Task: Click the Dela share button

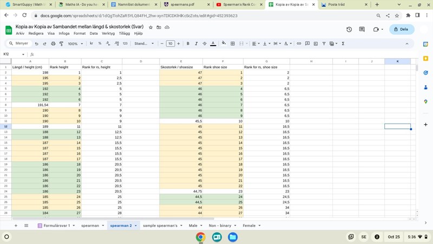Action: point(402,29)
